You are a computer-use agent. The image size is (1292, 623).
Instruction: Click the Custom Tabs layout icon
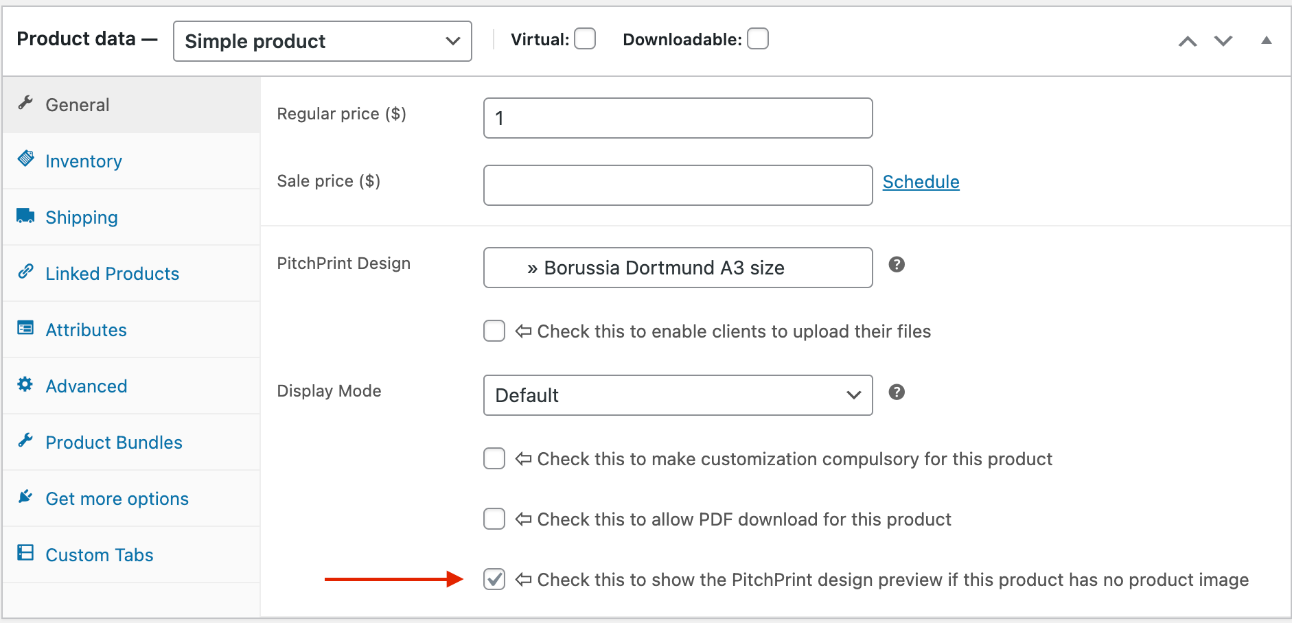(25, 553)
